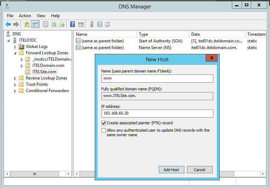Viewport: 270px width, 188px height.
Task: Click the SOA record row icon
Action: tap(78, 41)
